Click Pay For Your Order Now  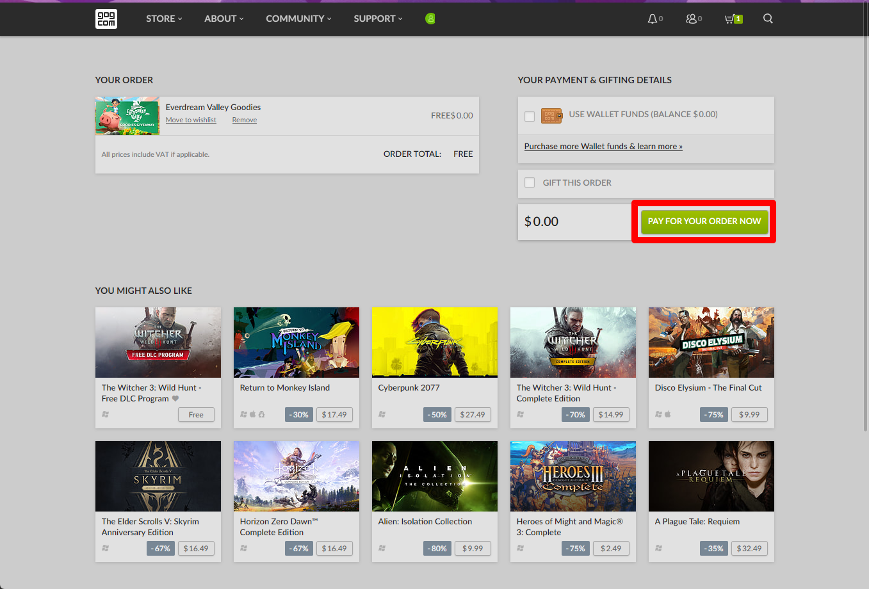click(x=704, y=222)
